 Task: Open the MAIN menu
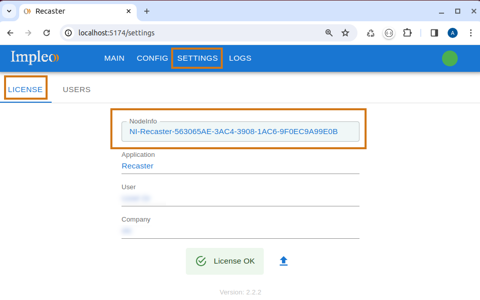pyautogui.click(x=114, y=58)
